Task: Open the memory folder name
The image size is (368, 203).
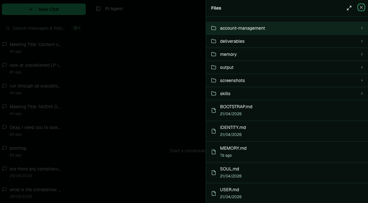Action: click(x=228, y=54)
